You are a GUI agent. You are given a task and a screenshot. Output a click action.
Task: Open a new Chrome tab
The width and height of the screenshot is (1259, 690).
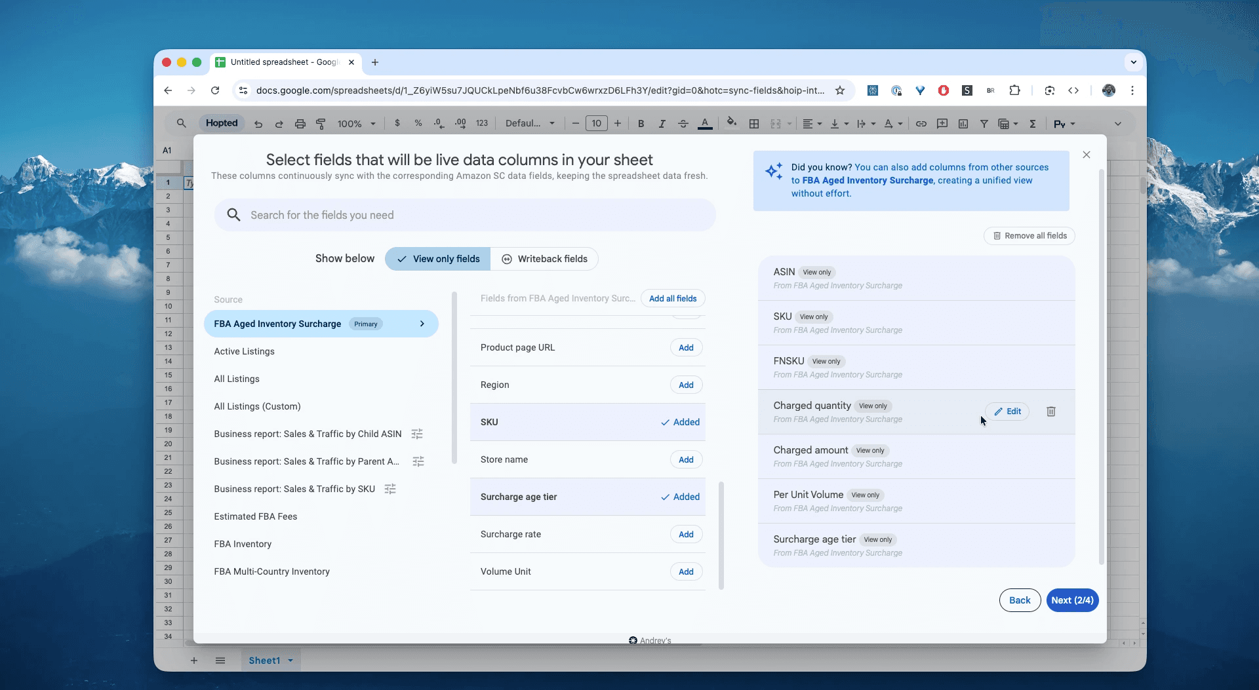[x=375, y=62]
